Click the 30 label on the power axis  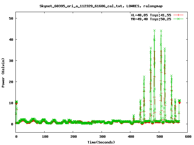click(x=11, y=61)
